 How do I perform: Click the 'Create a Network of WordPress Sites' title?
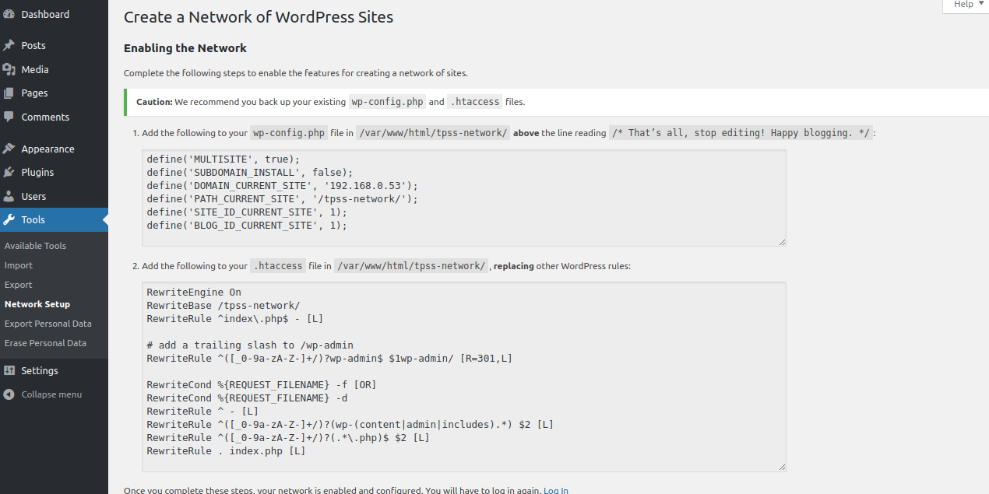click(x=259, y=16)
